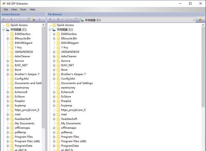Click File Browser scrollbar up arrow
The height and width of the screenshot is (151, 206).
(203, 25)
